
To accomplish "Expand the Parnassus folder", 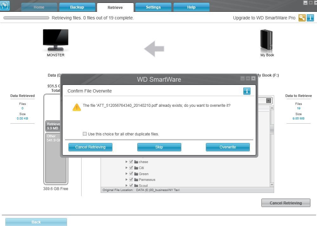I will click(x=126, y=180).
